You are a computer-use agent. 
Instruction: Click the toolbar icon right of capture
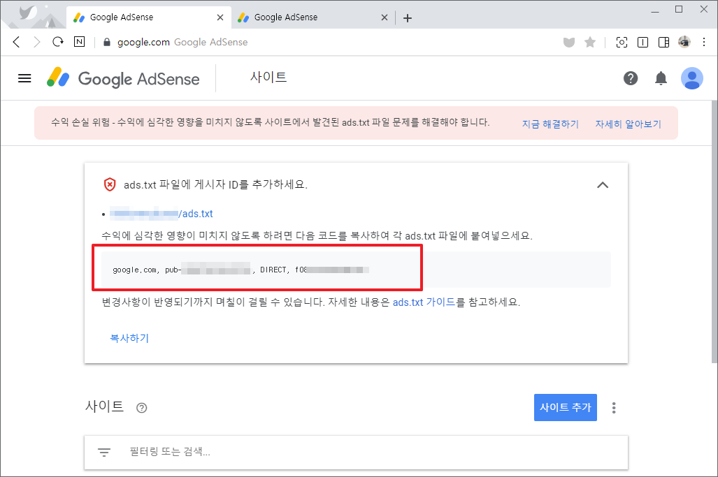click(643, 43)
